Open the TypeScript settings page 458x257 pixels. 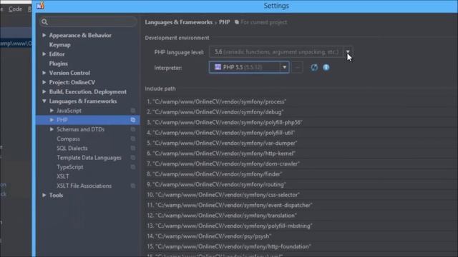70,167
